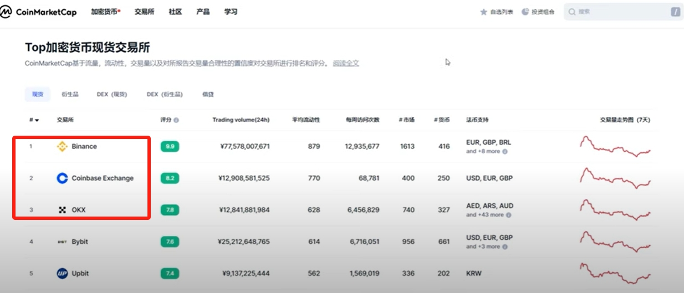The image size is (684, 293).
Task: Open the 产品 menu
Action: (203, 12)
